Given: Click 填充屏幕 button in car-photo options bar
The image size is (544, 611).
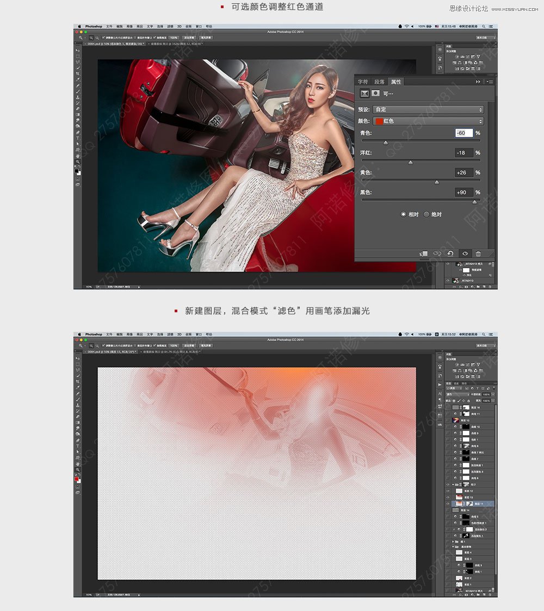Looking at the screenshot, I should [x=206, y=38].
